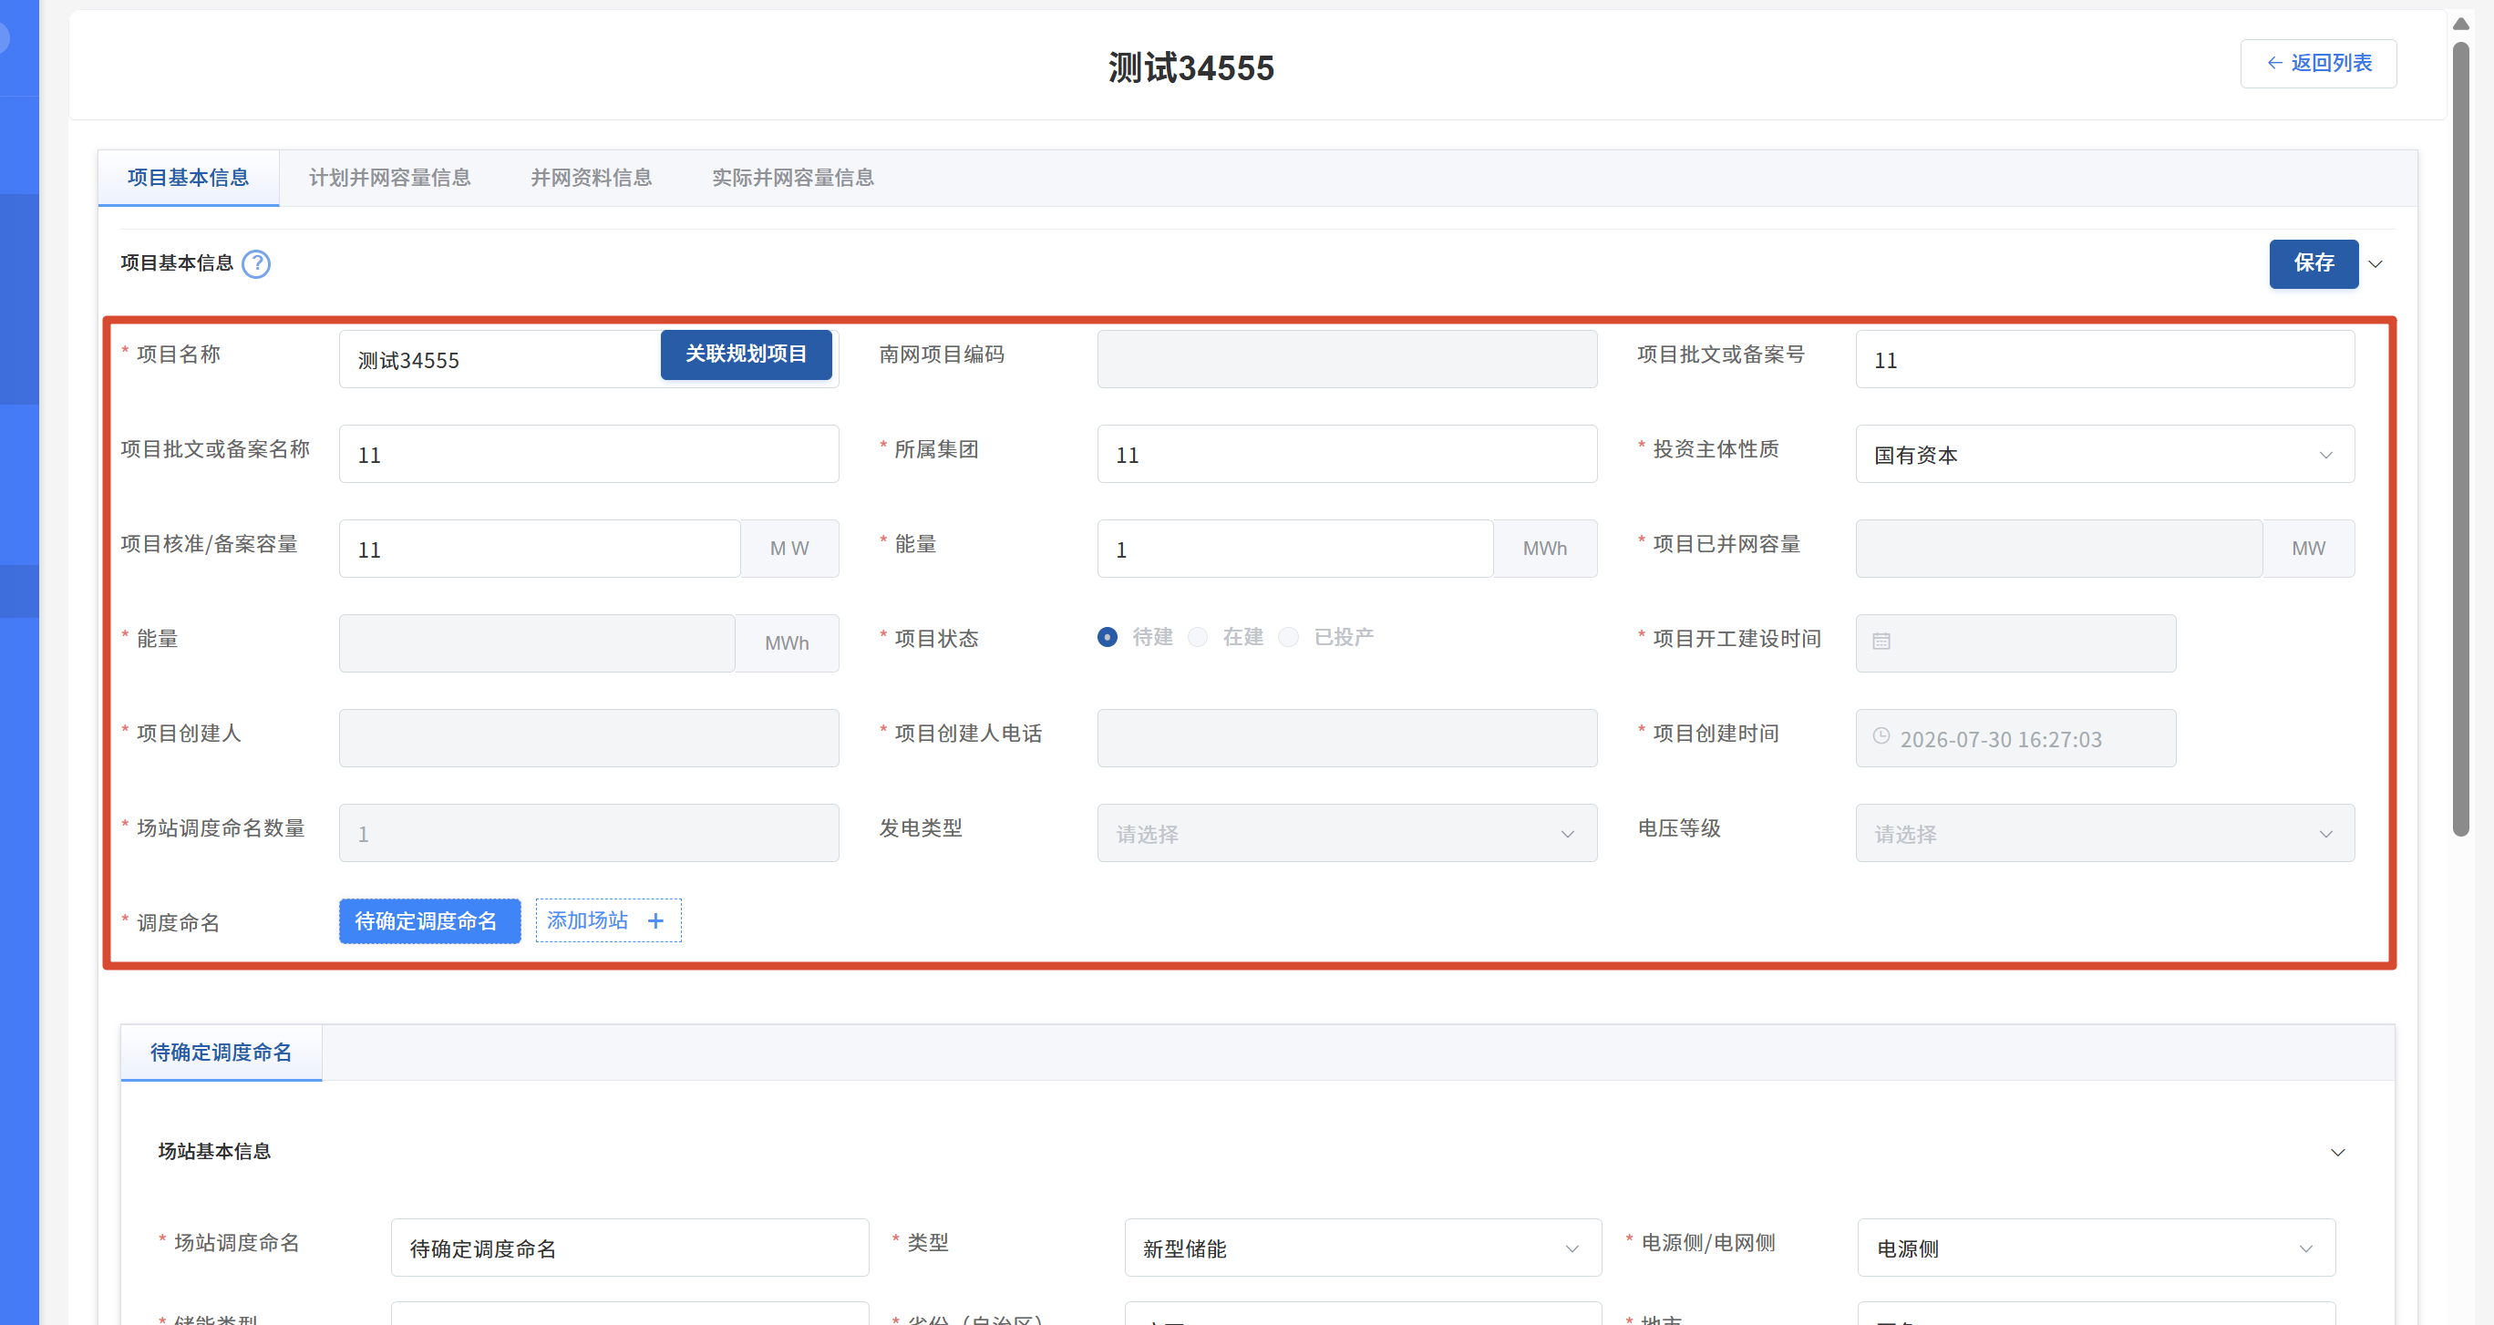Click the 项目开工建设时间 date field

coord(2015,643)
